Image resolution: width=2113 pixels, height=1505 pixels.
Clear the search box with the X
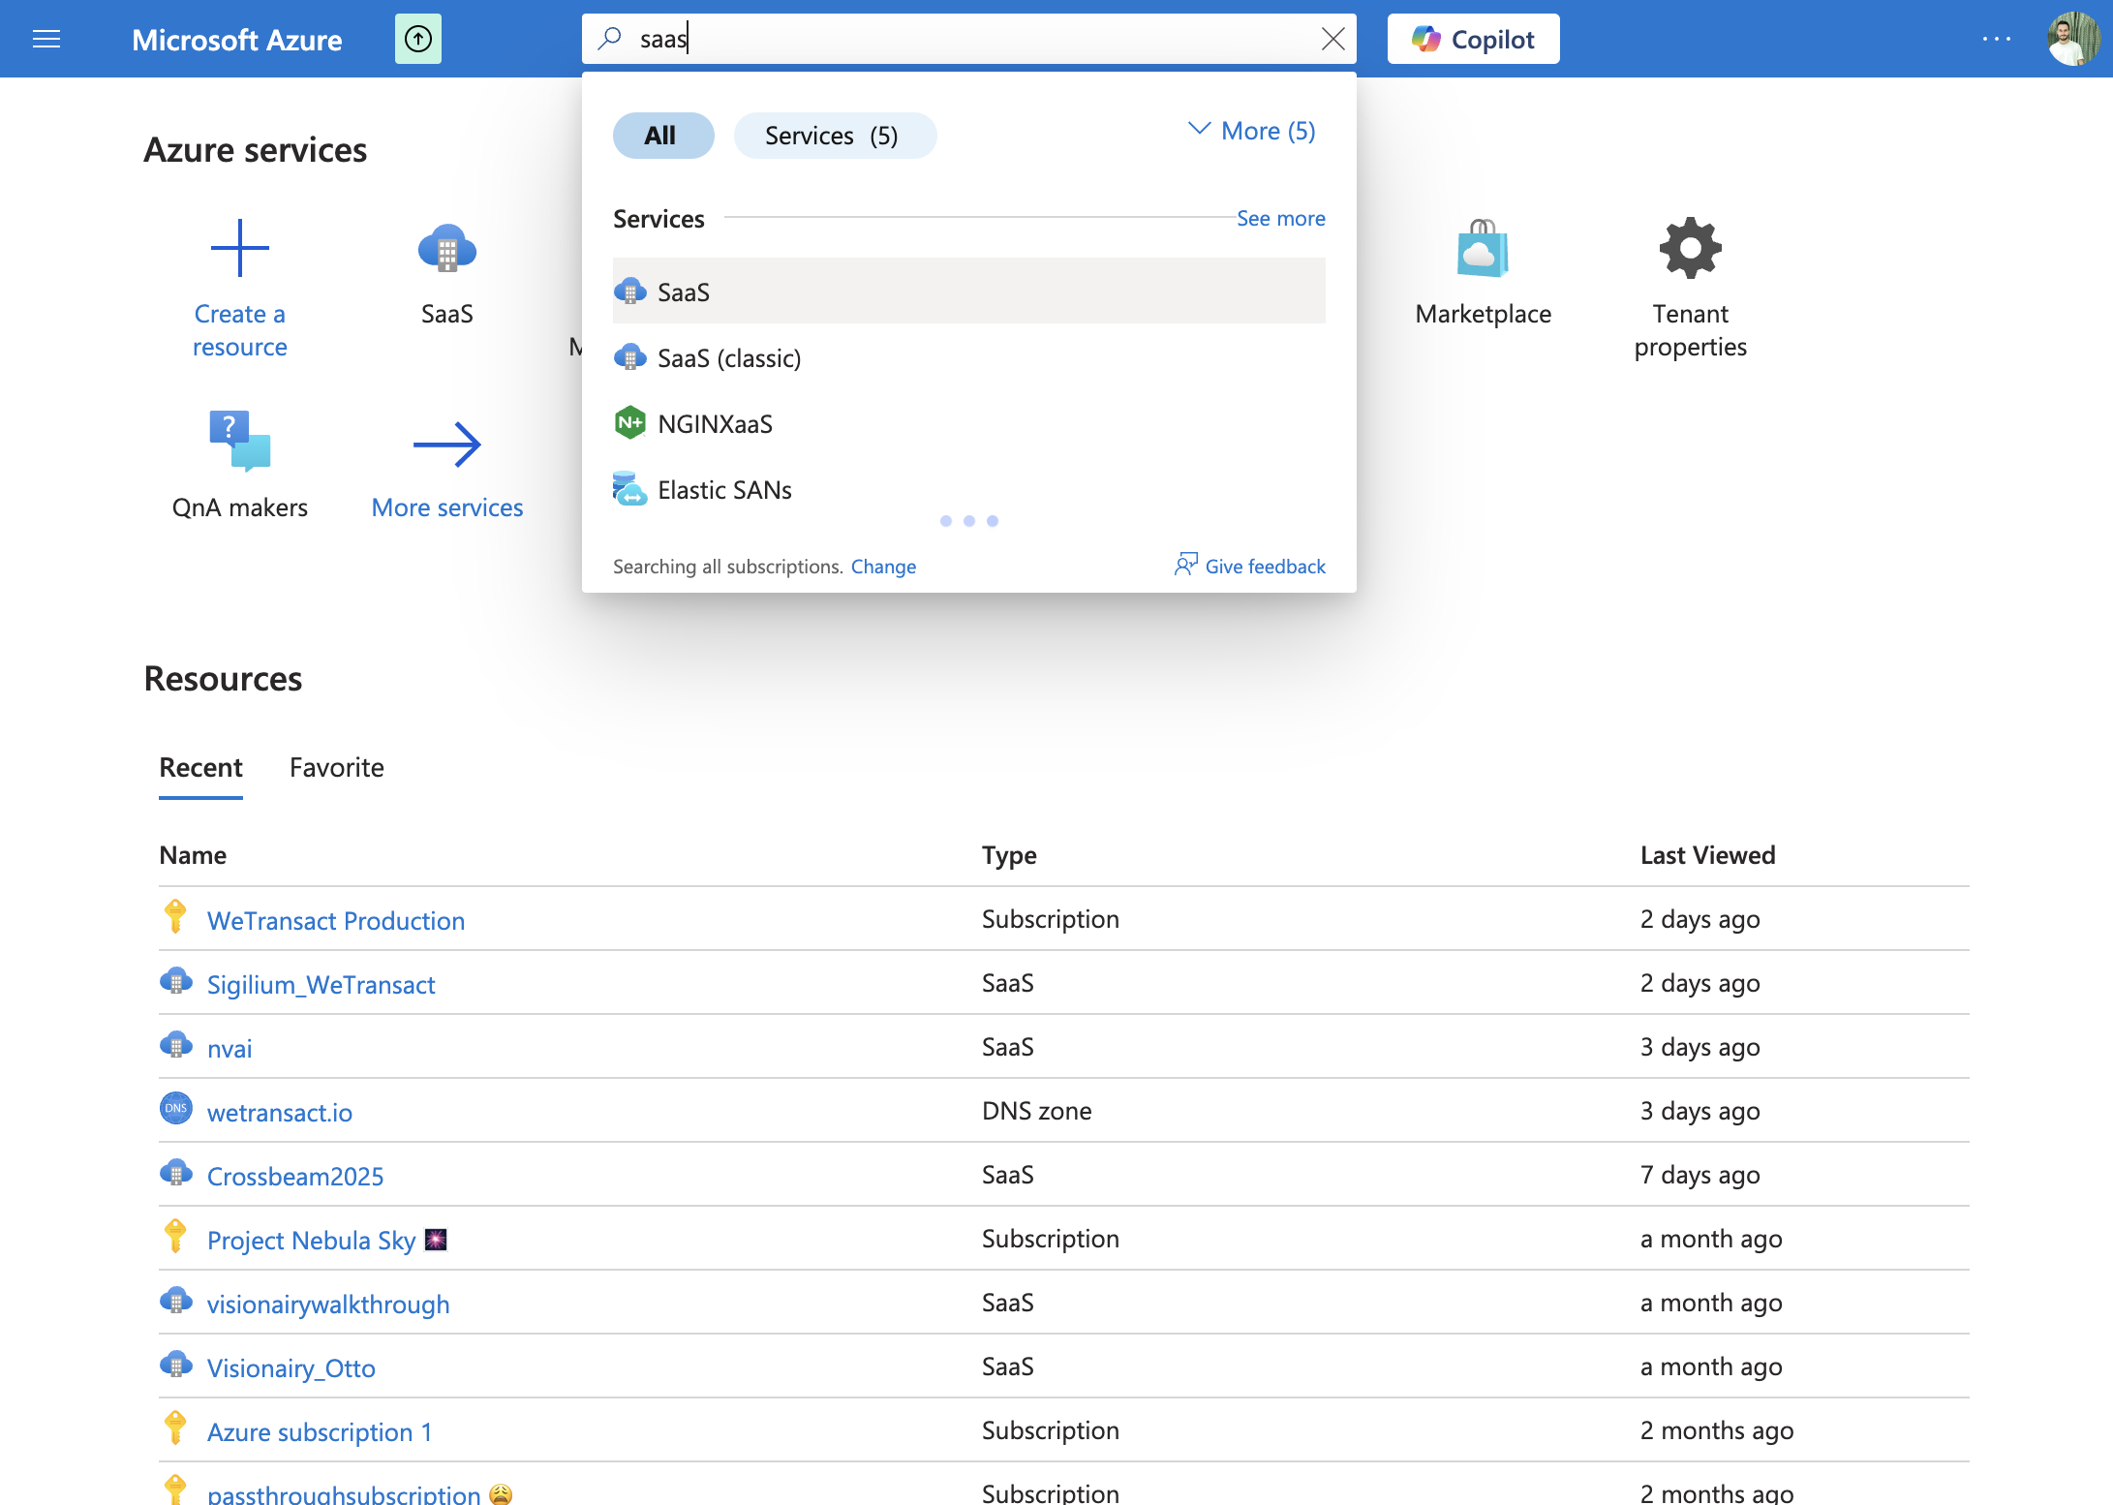1332,39
